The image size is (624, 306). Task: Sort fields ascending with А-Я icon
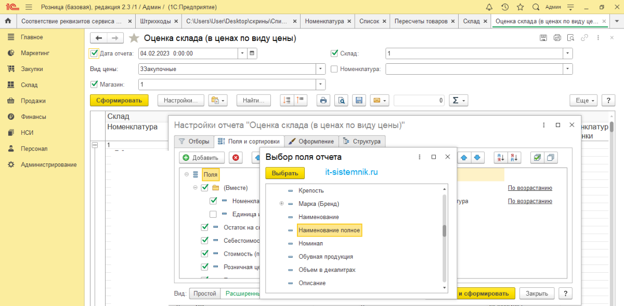500,157
